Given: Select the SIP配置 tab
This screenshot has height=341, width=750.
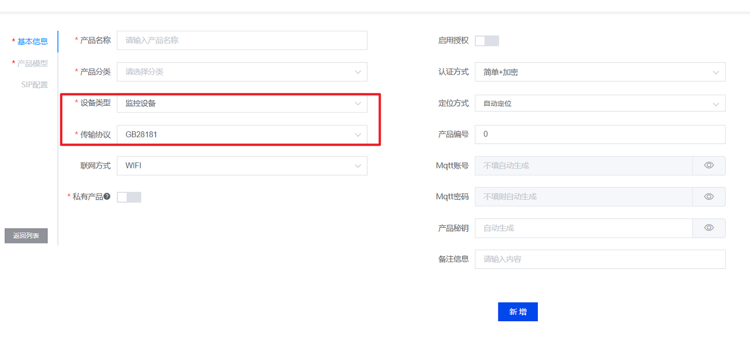Looking at the screenshot, I should coord(34,85).
